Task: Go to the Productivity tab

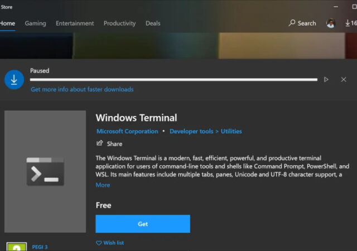Action: (x=119, y=23)
